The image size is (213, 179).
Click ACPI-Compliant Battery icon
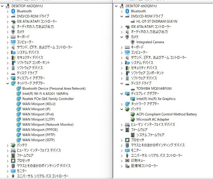point(133,114)
